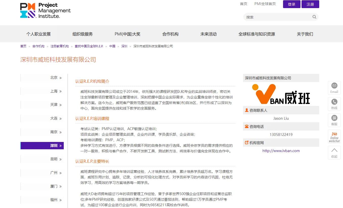Open the 合作机构 navigation menu
Viewport: 343px width, 208px height.
coord(170,34)
